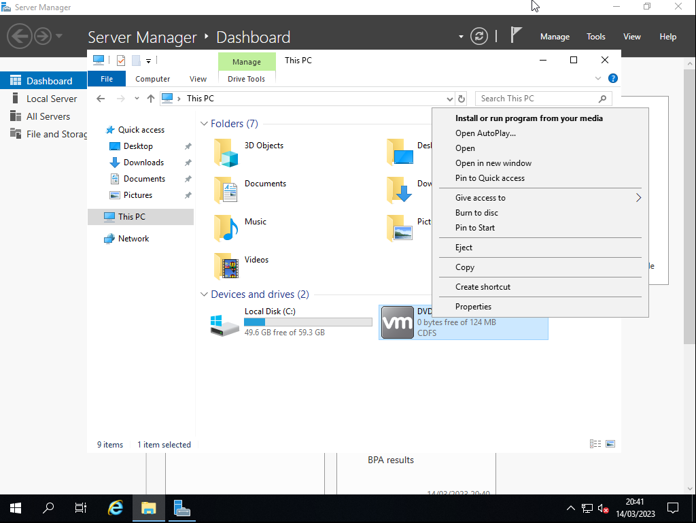Choose Eject from the context menu
The image size is (696, 523).
464,248
